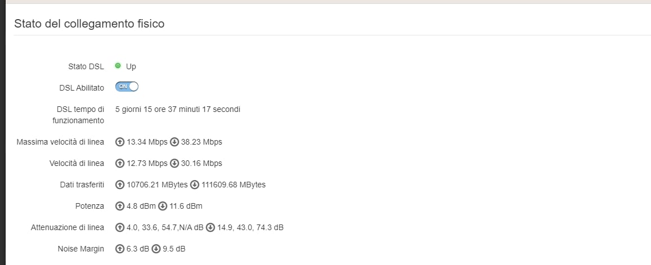The image size is (651, 265).
Task: Click download icon beside 14.9, 43.0, 74.3 dB
Action: coord(210,228)
